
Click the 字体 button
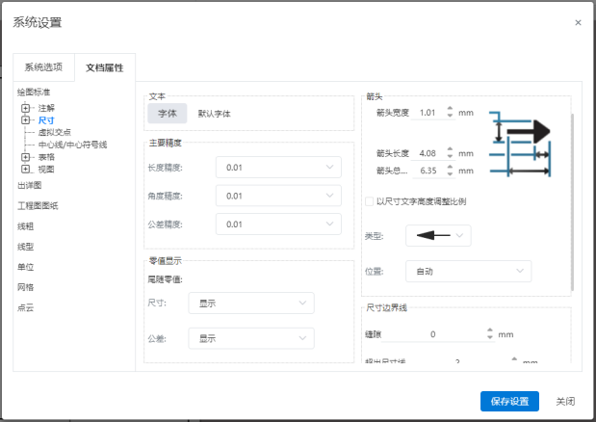point(168,114)
